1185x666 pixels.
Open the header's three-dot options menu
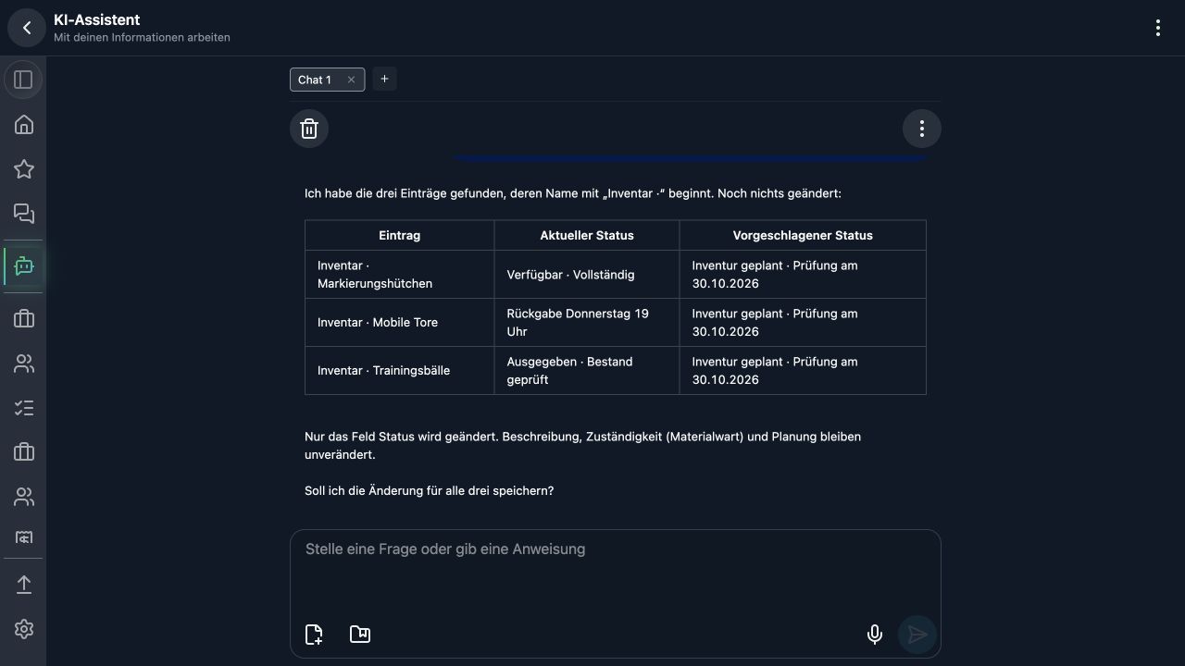click(1157, 28)
